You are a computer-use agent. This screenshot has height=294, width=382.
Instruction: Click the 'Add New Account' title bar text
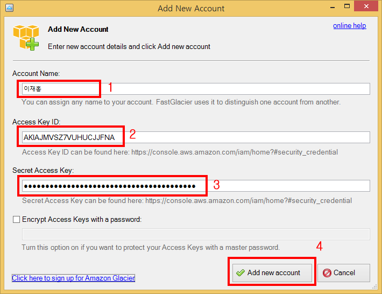coord(191,8)
